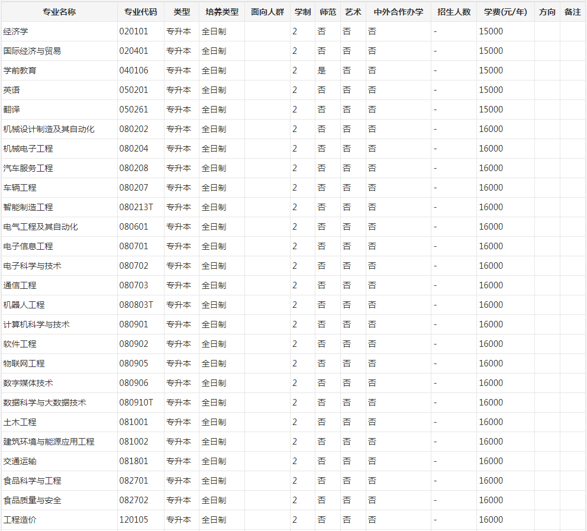Click major code 080902
The width and height of the screenshot is (587, 531).
tap(134, 344)
